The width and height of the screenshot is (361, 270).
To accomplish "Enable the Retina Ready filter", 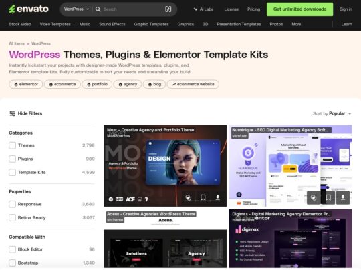I will pos(13,217).
